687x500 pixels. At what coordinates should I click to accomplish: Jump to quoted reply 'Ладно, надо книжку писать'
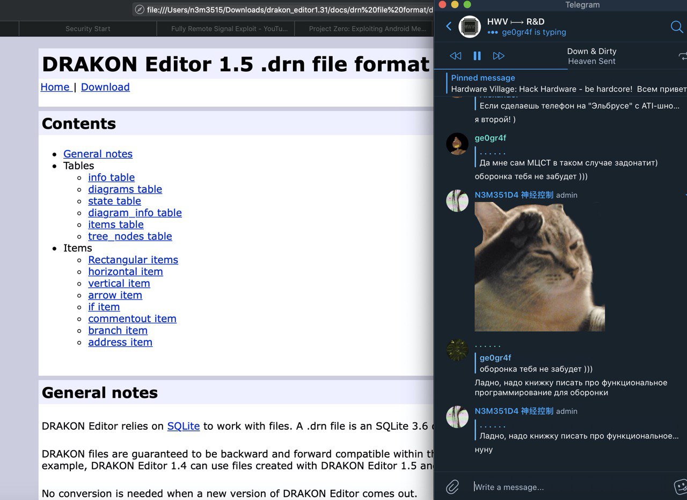(577, 431)
